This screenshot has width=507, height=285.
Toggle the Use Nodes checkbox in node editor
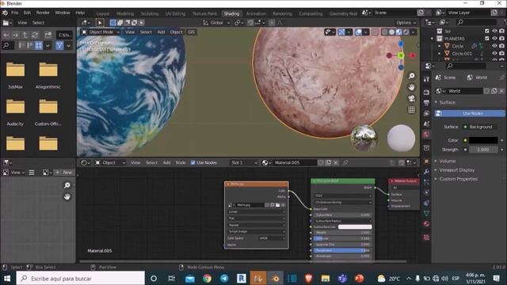tap(193, 162)
